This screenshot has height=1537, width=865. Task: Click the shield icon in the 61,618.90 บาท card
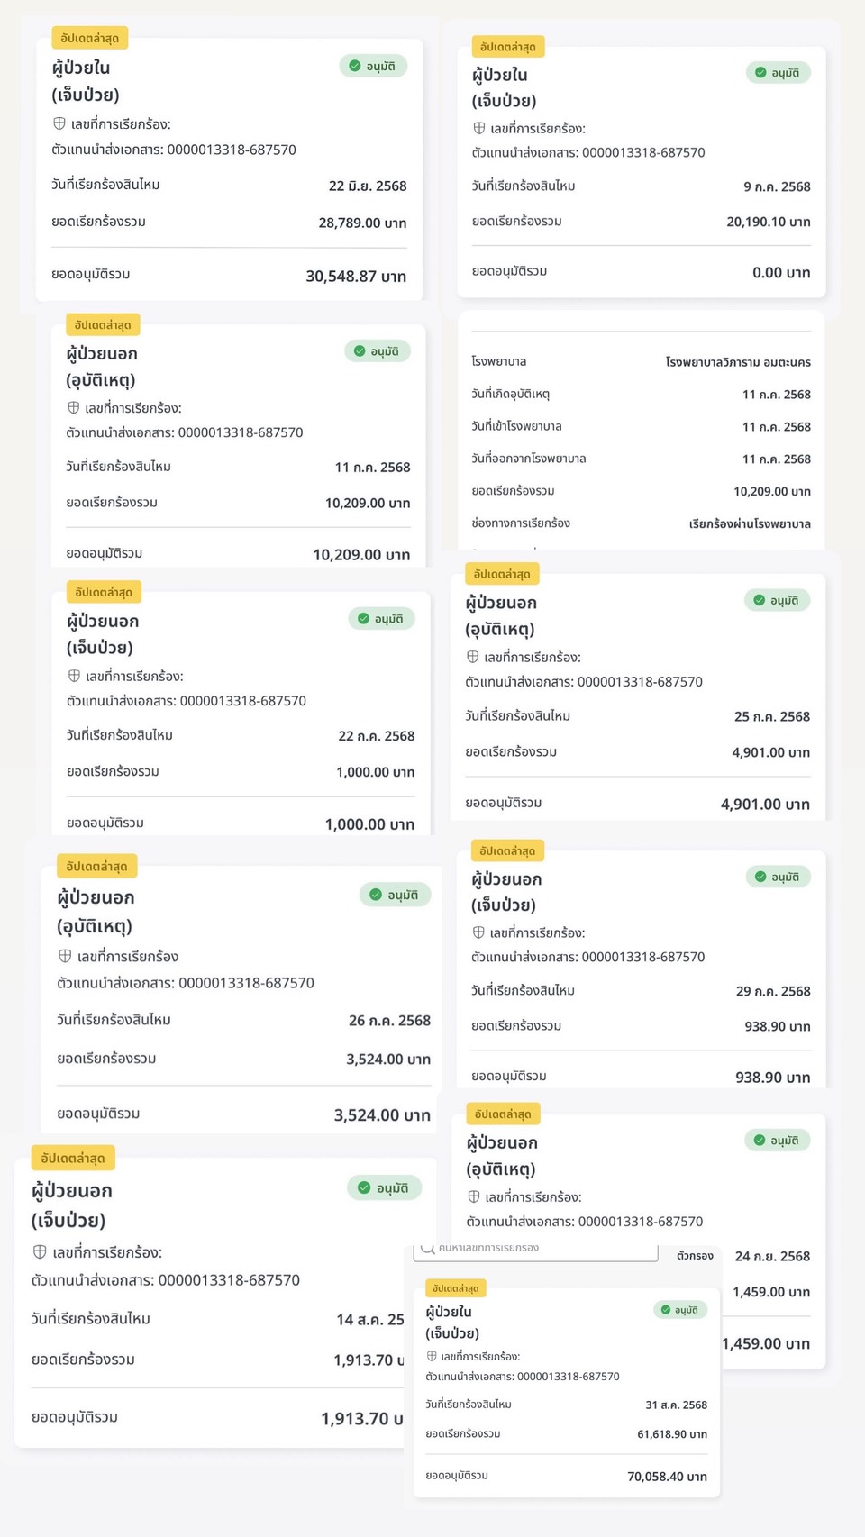point(432,1356)
